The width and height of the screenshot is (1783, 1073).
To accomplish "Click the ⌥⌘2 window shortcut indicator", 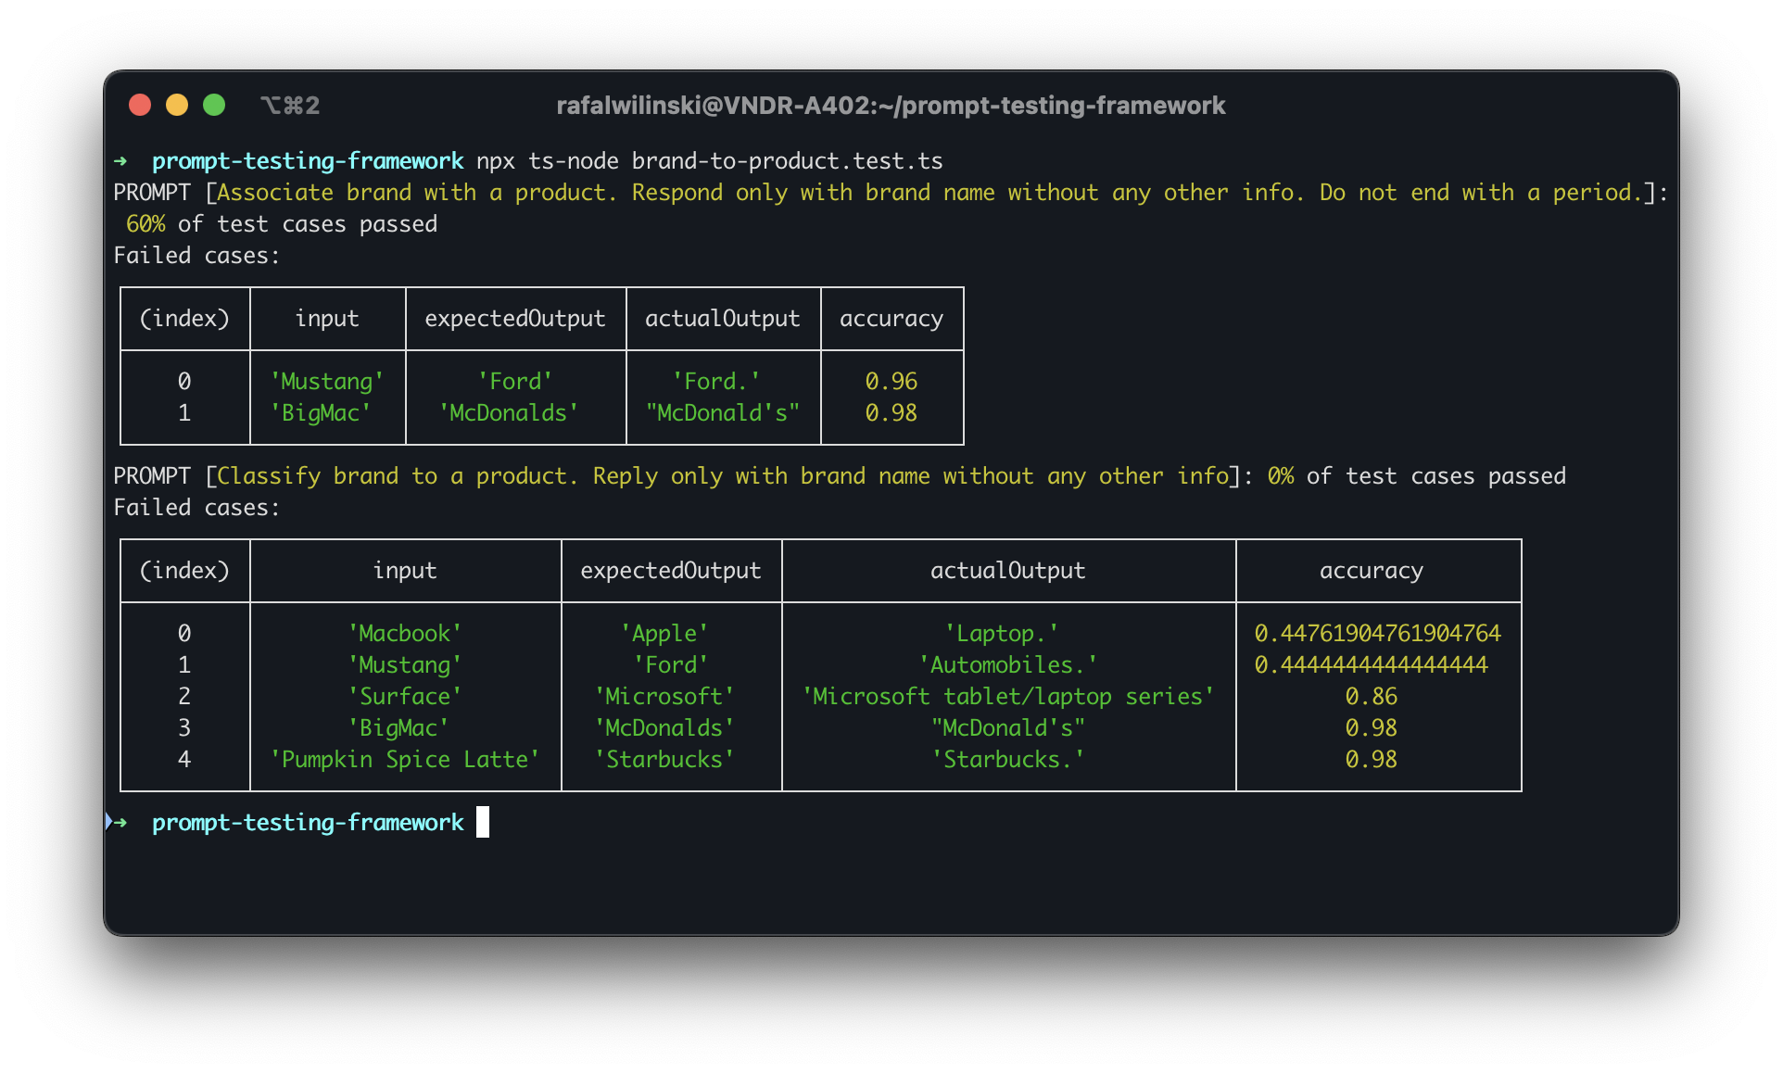I will [x=290, y=106].
